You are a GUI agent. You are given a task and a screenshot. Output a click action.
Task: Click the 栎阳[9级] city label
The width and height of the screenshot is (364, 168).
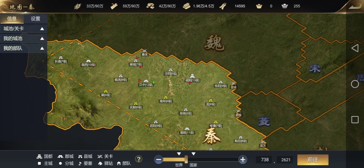[220, 86]
